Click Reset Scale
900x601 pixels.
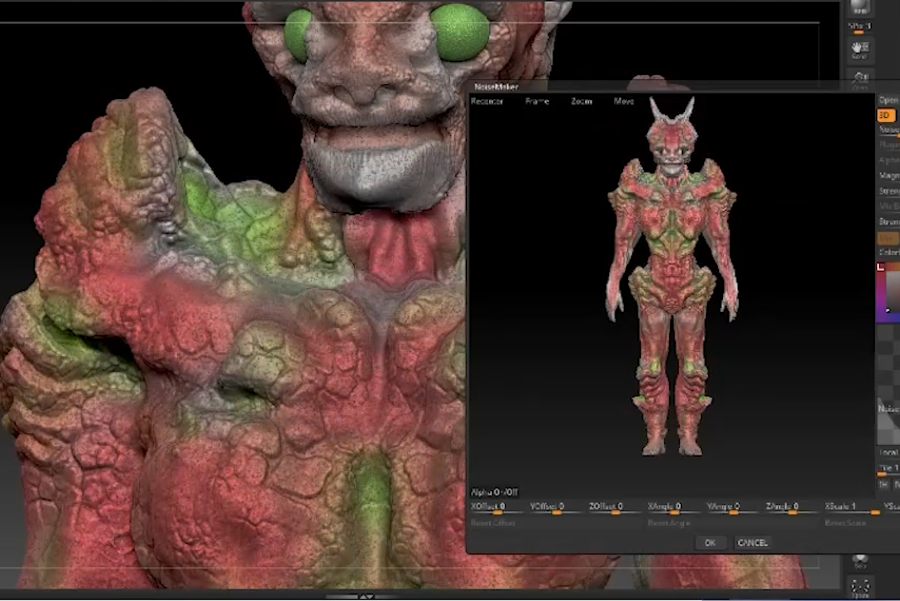pos(845,523)
